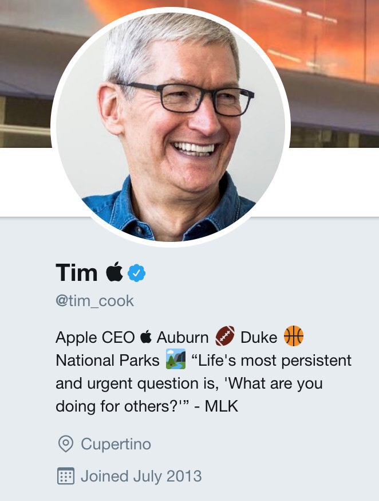Image resolution: width=379 pixels, height=501 pixels.
Task: Click the Apple logo beside Tim
Action: tap(114, 272)
